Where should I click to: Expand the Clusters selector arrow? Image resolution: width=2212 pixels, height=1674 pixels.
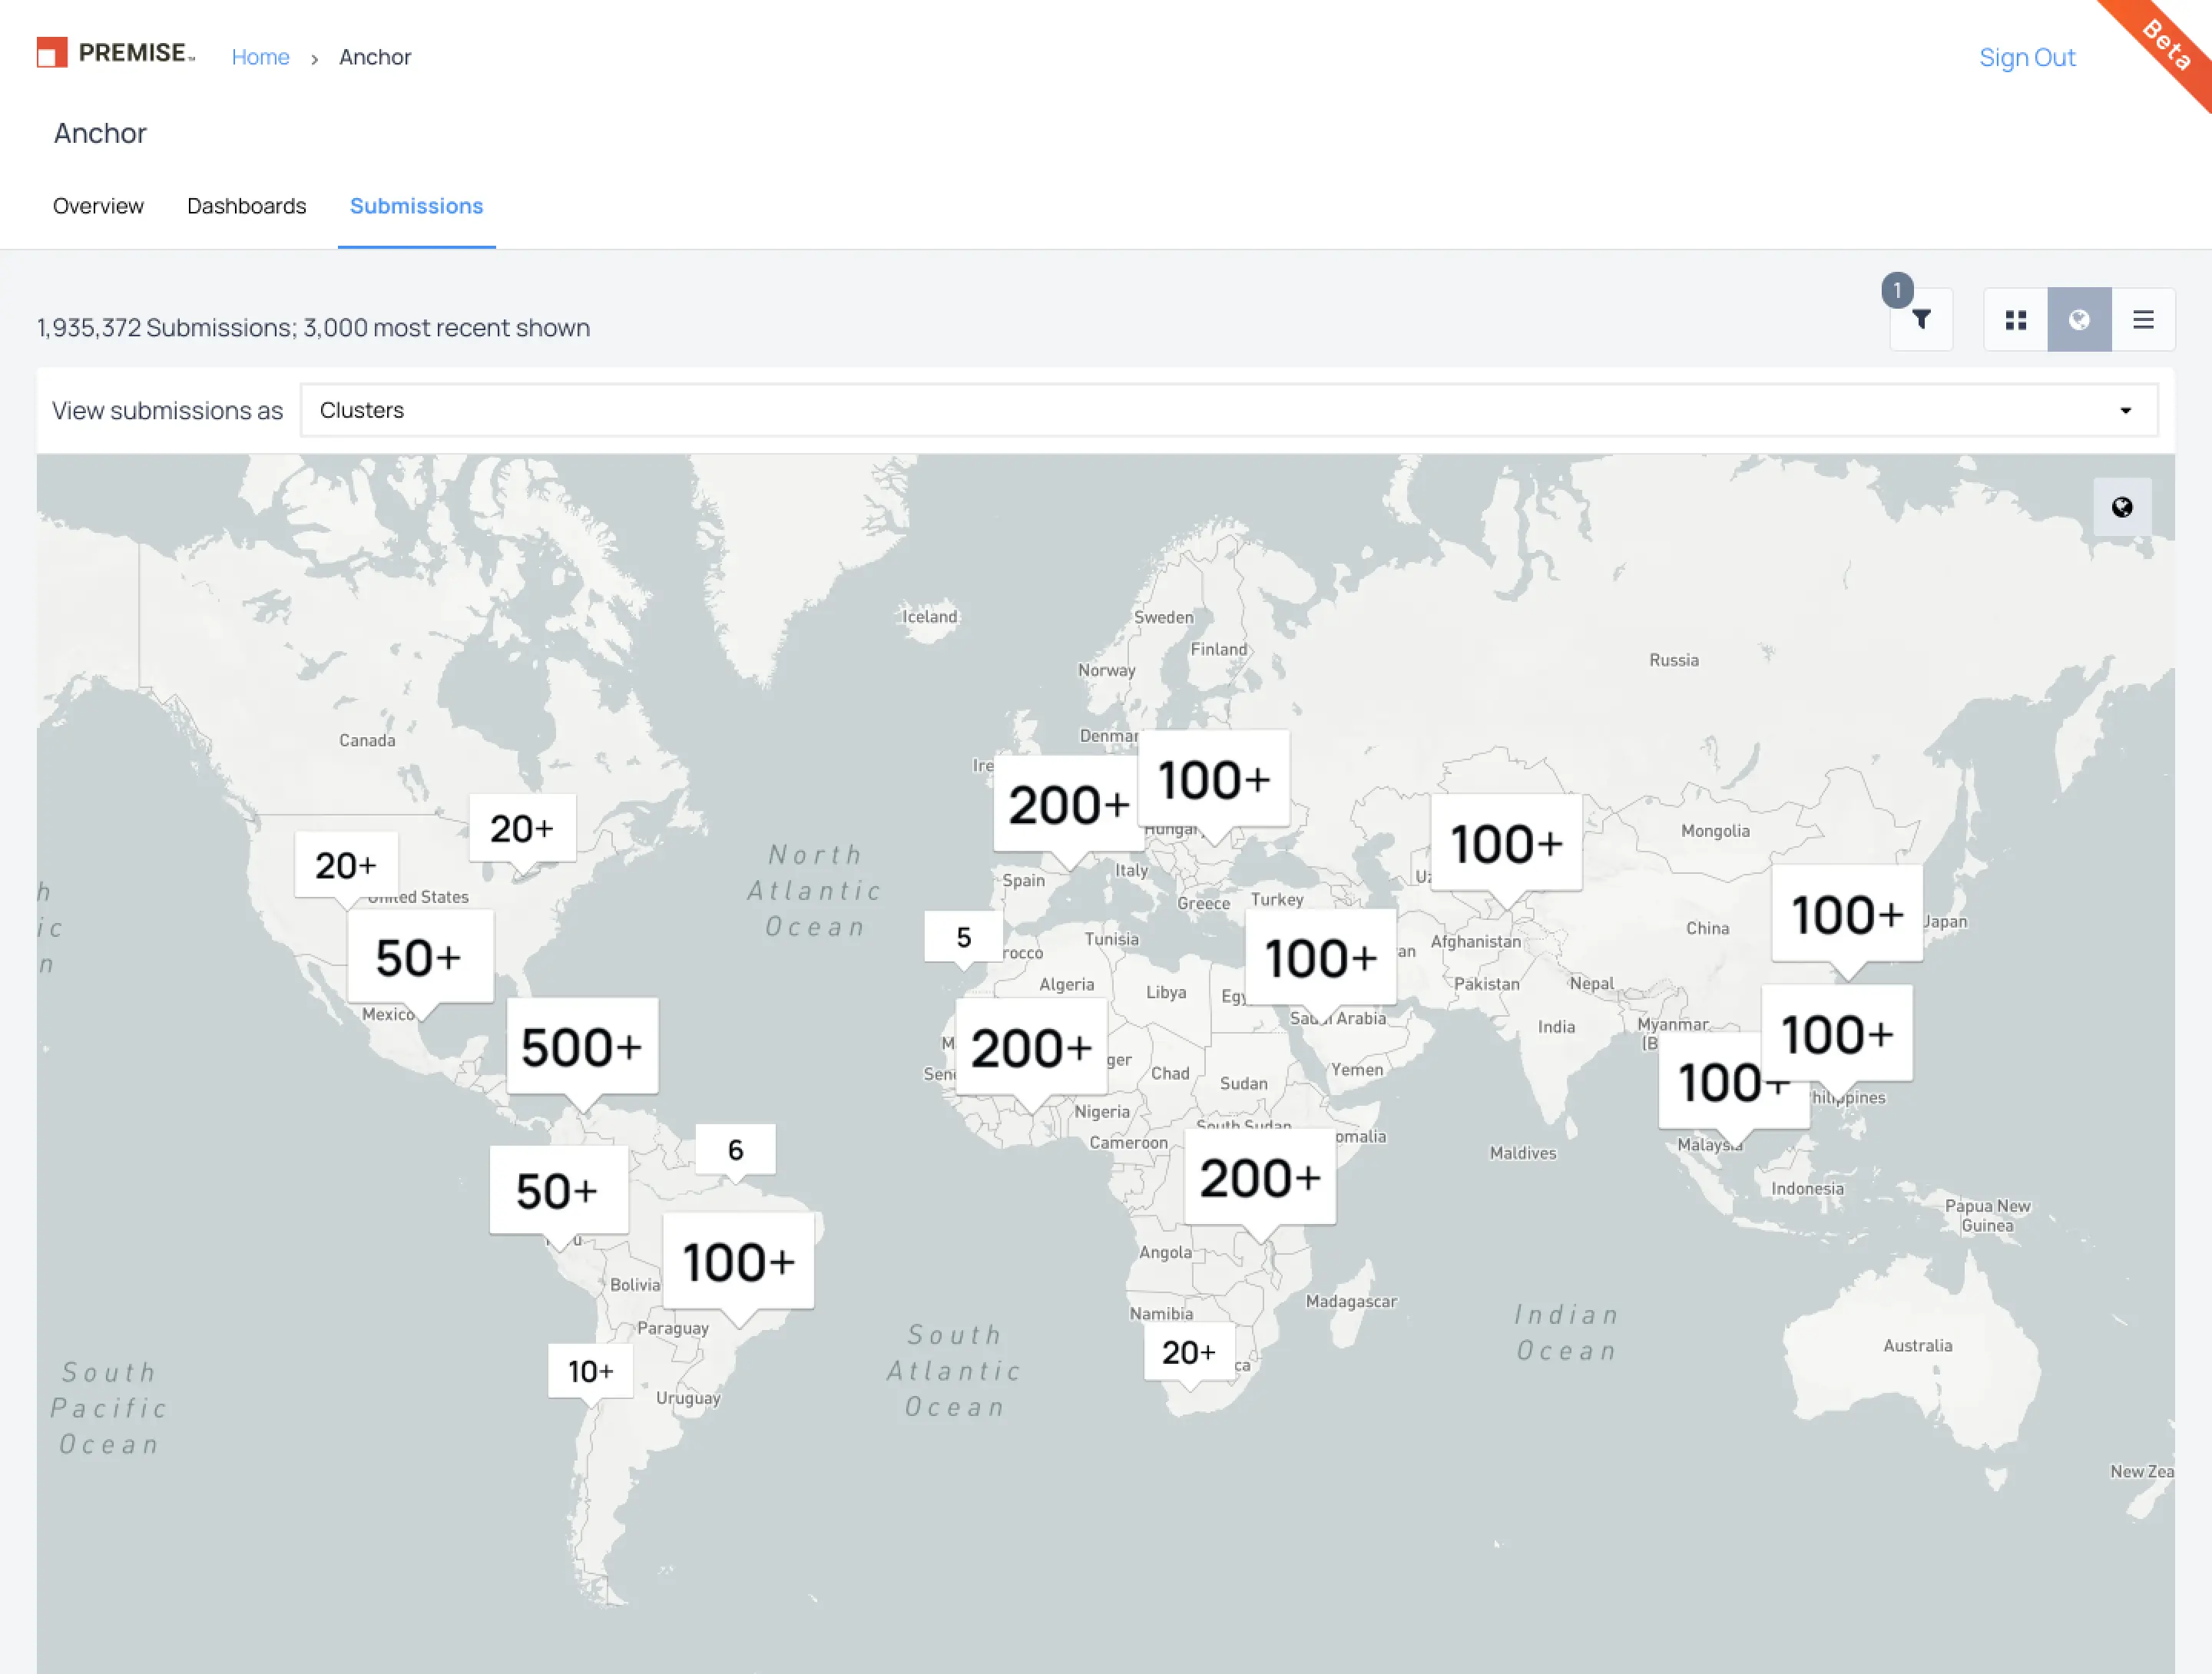tap(2125, 410)
